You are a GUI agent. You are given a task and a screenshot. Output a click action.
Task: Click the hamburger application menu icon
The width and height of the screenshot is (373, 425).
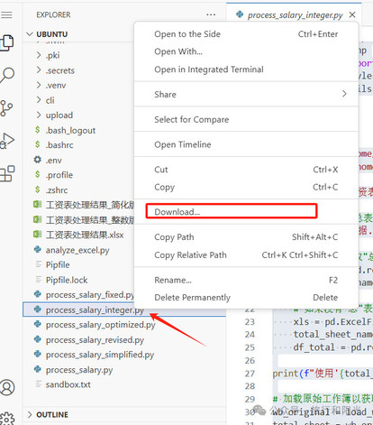(x=6, y=14)
